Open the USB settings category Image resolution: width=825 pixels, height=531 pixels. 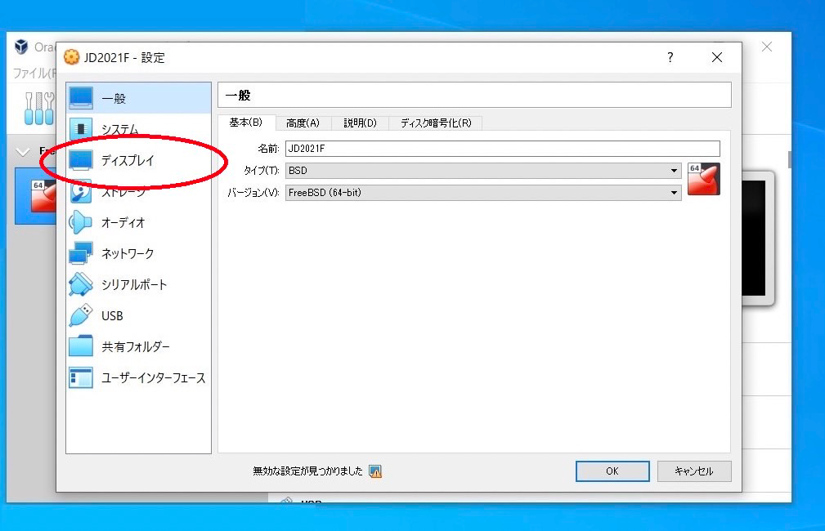(x=112, y=315)
